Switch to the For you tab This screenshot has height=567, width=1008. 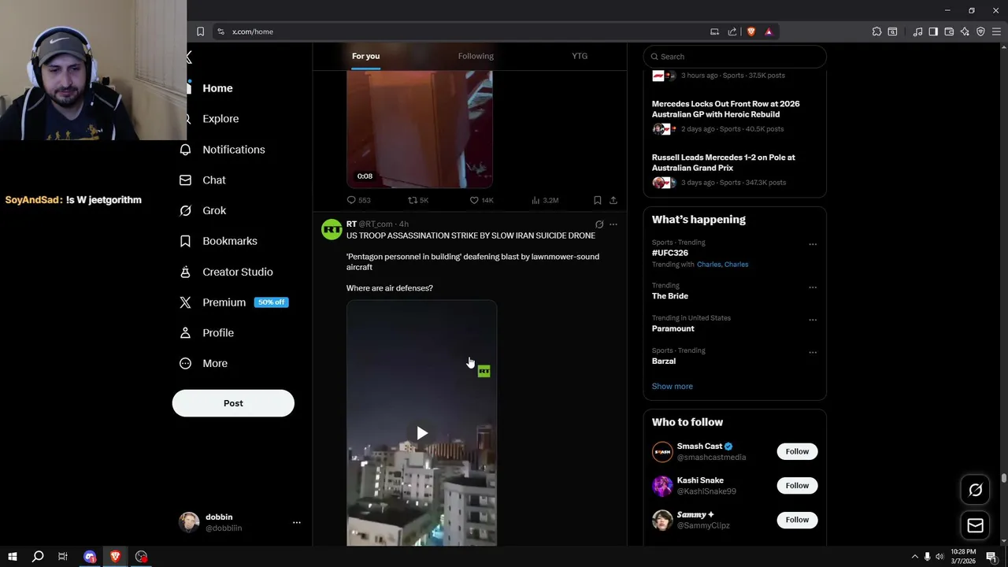coord(365,56)
